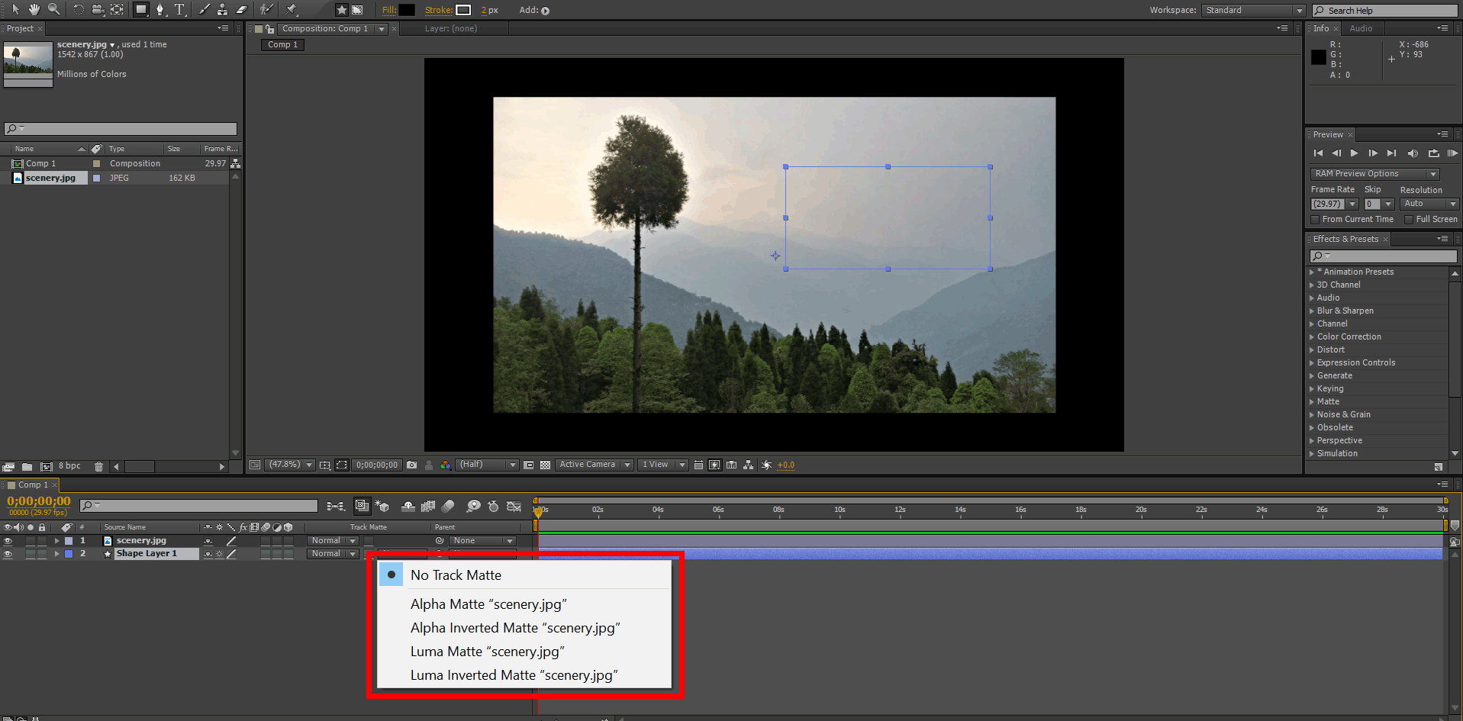Select No Track Matte option
This screenshot has height=721, width=1463.
[456, 575]
